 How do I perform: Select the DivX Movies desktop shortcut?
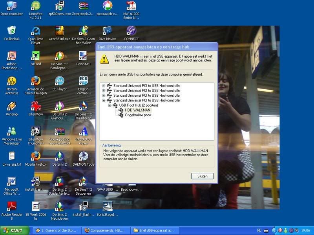[107, 33]
